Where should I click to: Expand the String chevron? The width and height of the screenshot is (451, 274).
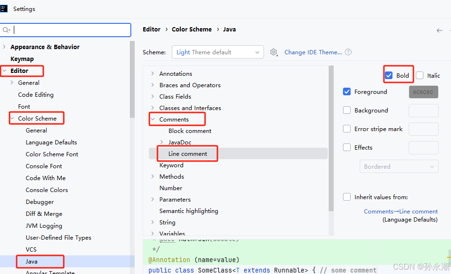[152, 222]
